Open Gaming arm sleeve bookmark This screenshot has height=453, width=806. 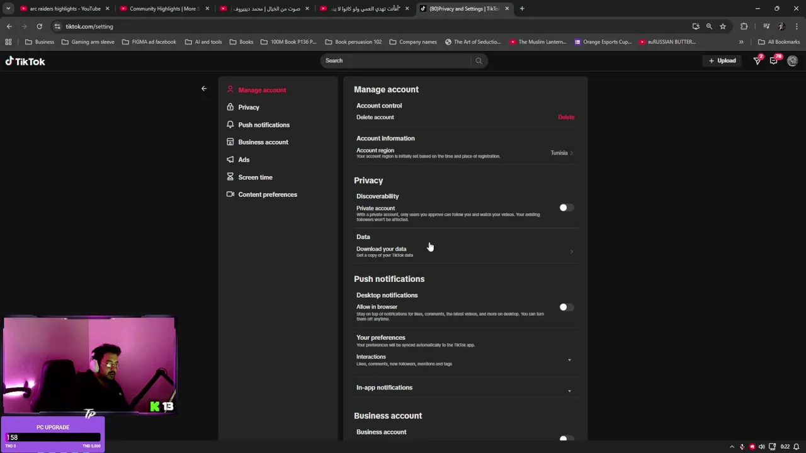(88, 42)
